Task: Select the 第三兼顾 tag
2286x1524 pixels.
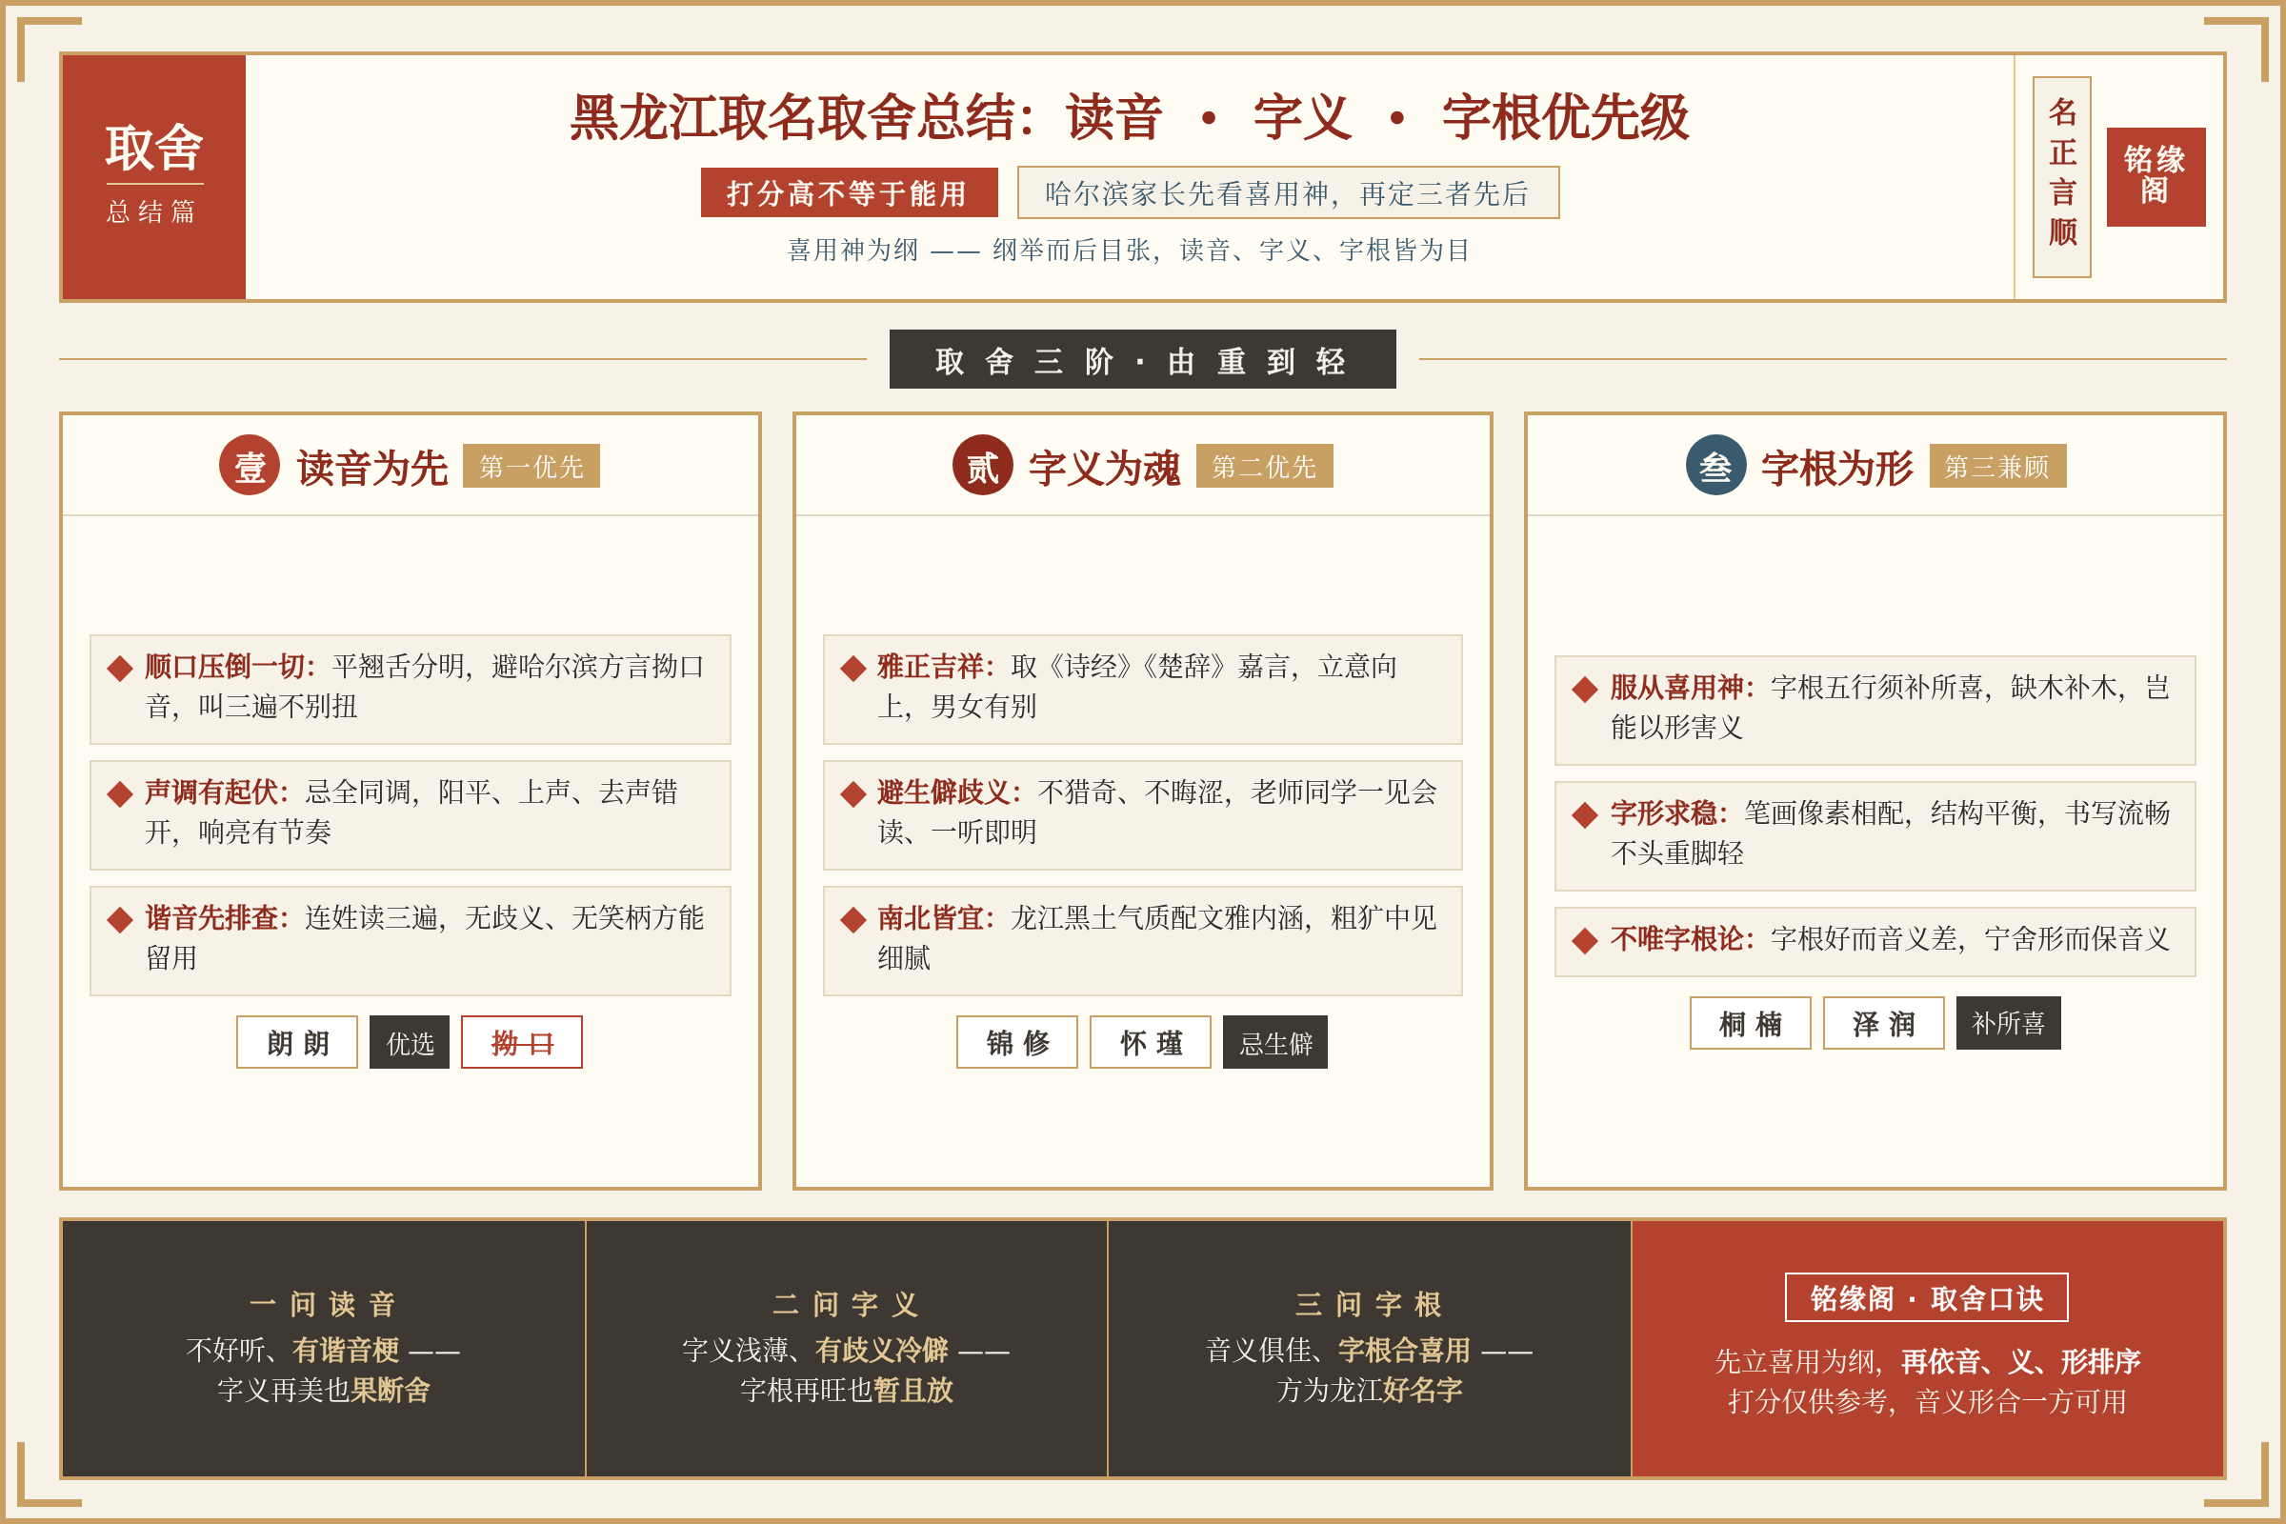Action: [1997, 467]
